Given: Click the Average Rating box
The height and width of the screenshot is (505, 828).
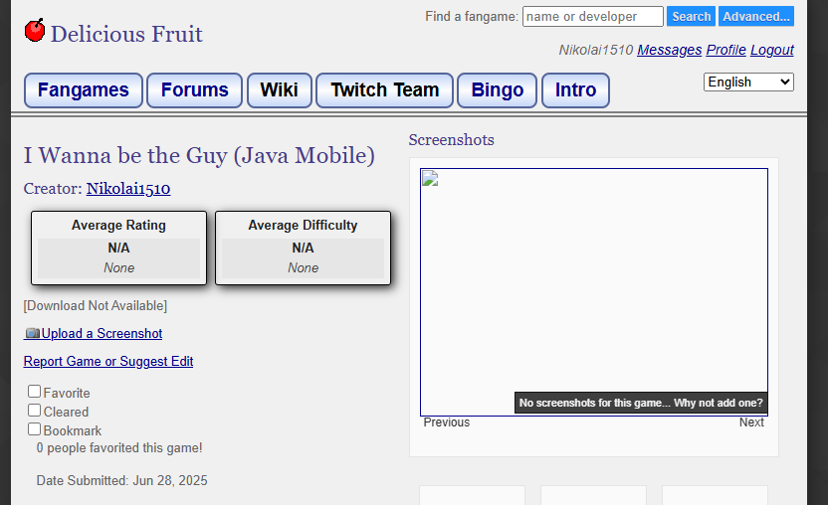Looking at the screenshot, I should click(118, 248).
